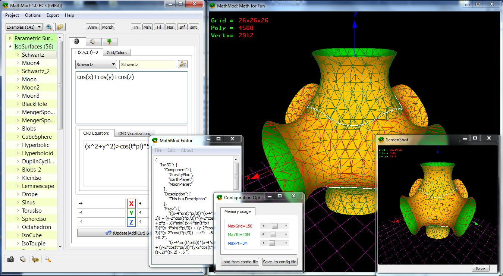Open the Examples (141) dropdown
The image size is (503, 276).
24,27
